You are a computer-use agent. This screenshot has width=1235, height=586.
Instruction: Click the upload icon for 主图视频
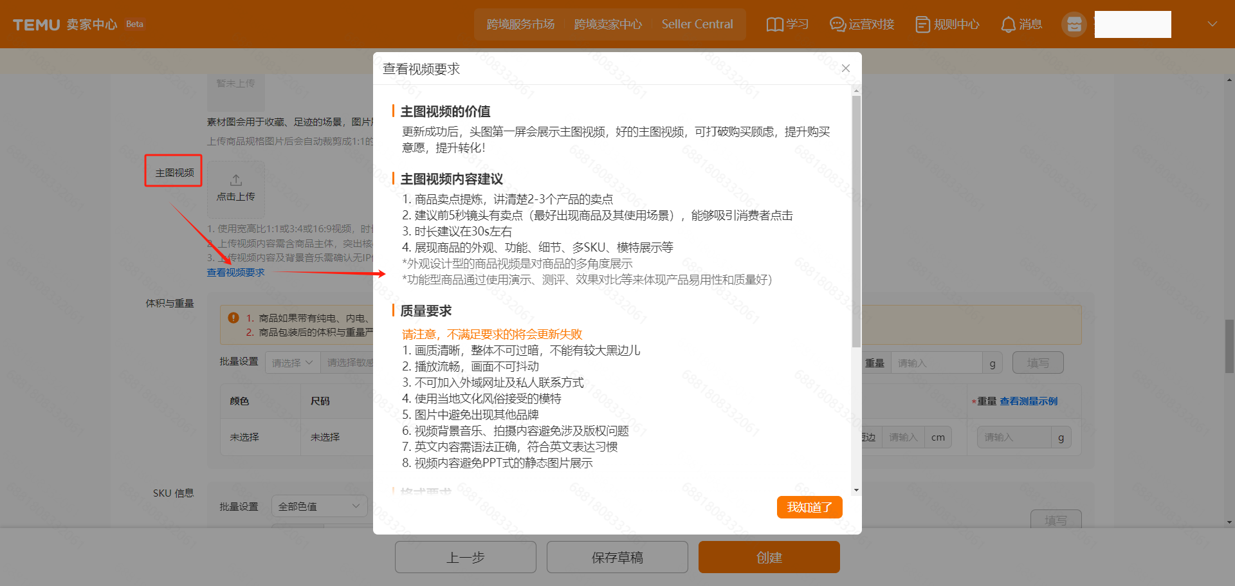click(x=236, y=181)
